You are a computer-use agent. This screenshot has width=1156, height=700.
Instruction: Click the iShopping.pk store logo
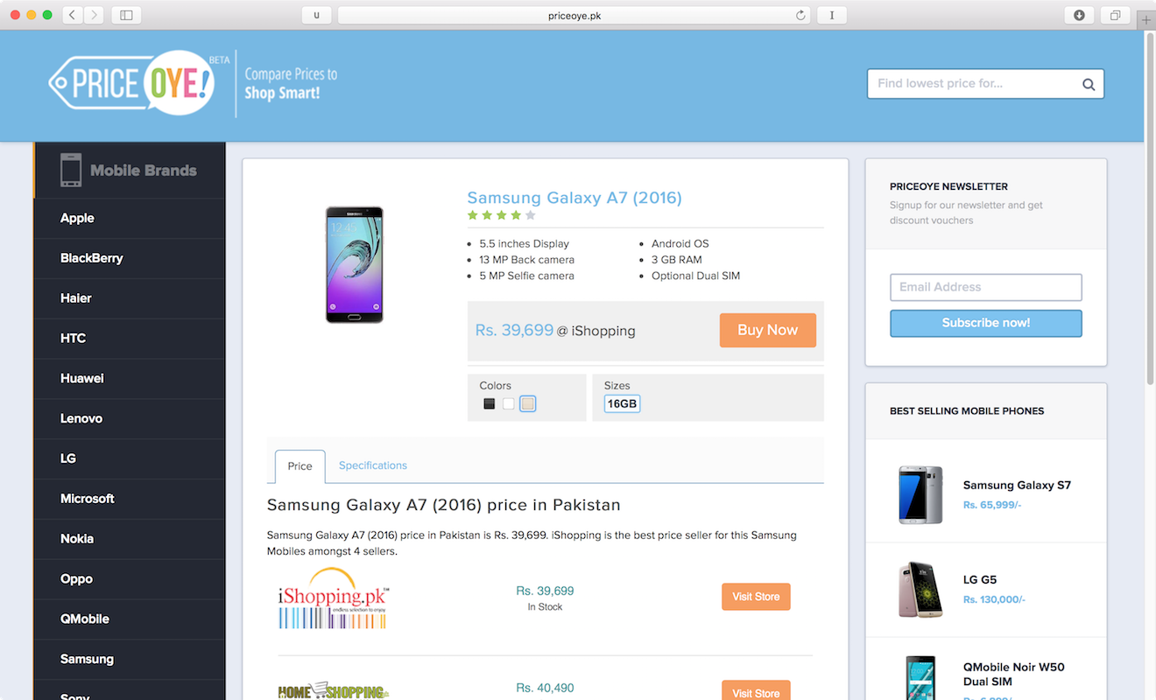pyautogui.click(x=334, y=598)
